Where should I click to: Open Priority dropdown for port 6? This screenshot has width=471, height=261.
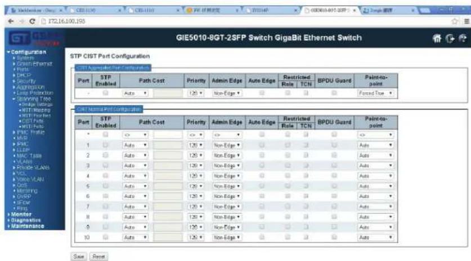[x=196, y=196]
